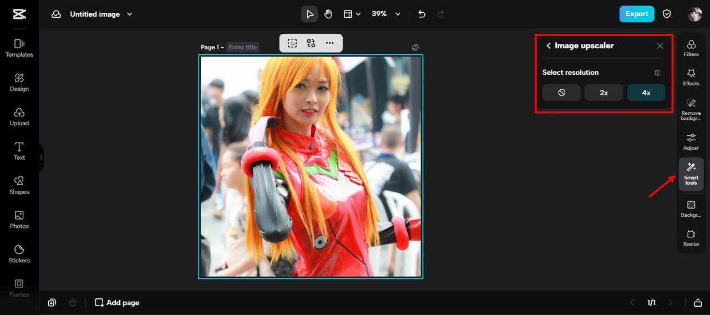The image size is (710, 315).
Task: Open the Design panel
Action: (x=19, y=83)
